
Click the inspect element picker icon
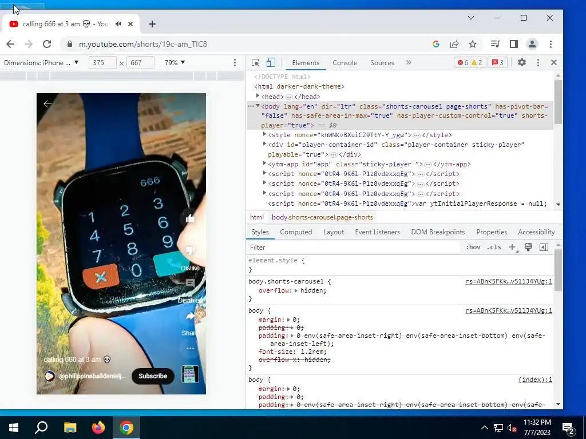click(x=256, y=63)
